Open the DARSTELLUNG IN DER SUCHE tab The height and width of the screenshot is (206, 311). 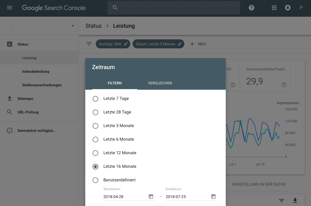coord(259,184)
